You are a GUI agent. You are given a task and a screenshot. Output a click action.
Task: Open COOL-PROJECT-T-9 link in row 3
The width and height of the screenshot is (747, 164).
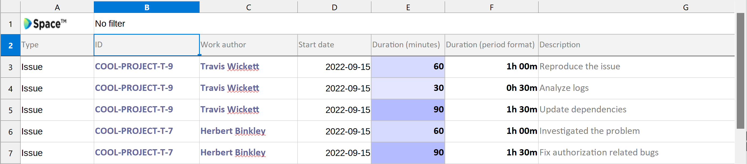pyautogui.click(x=134, y=66)
